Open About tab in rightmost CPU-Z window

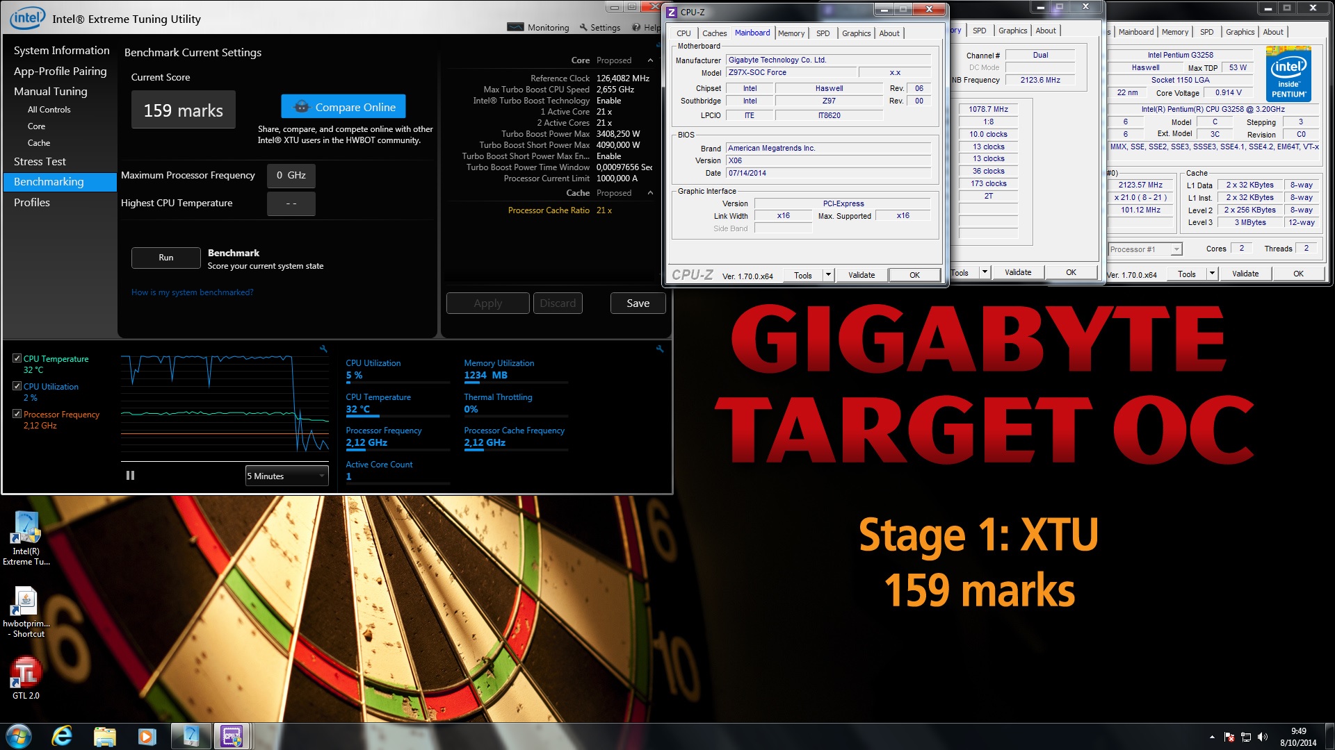[1273, 32]
